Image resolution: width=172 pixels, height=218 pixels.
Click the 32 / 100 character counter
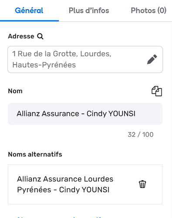coord(141,135)
